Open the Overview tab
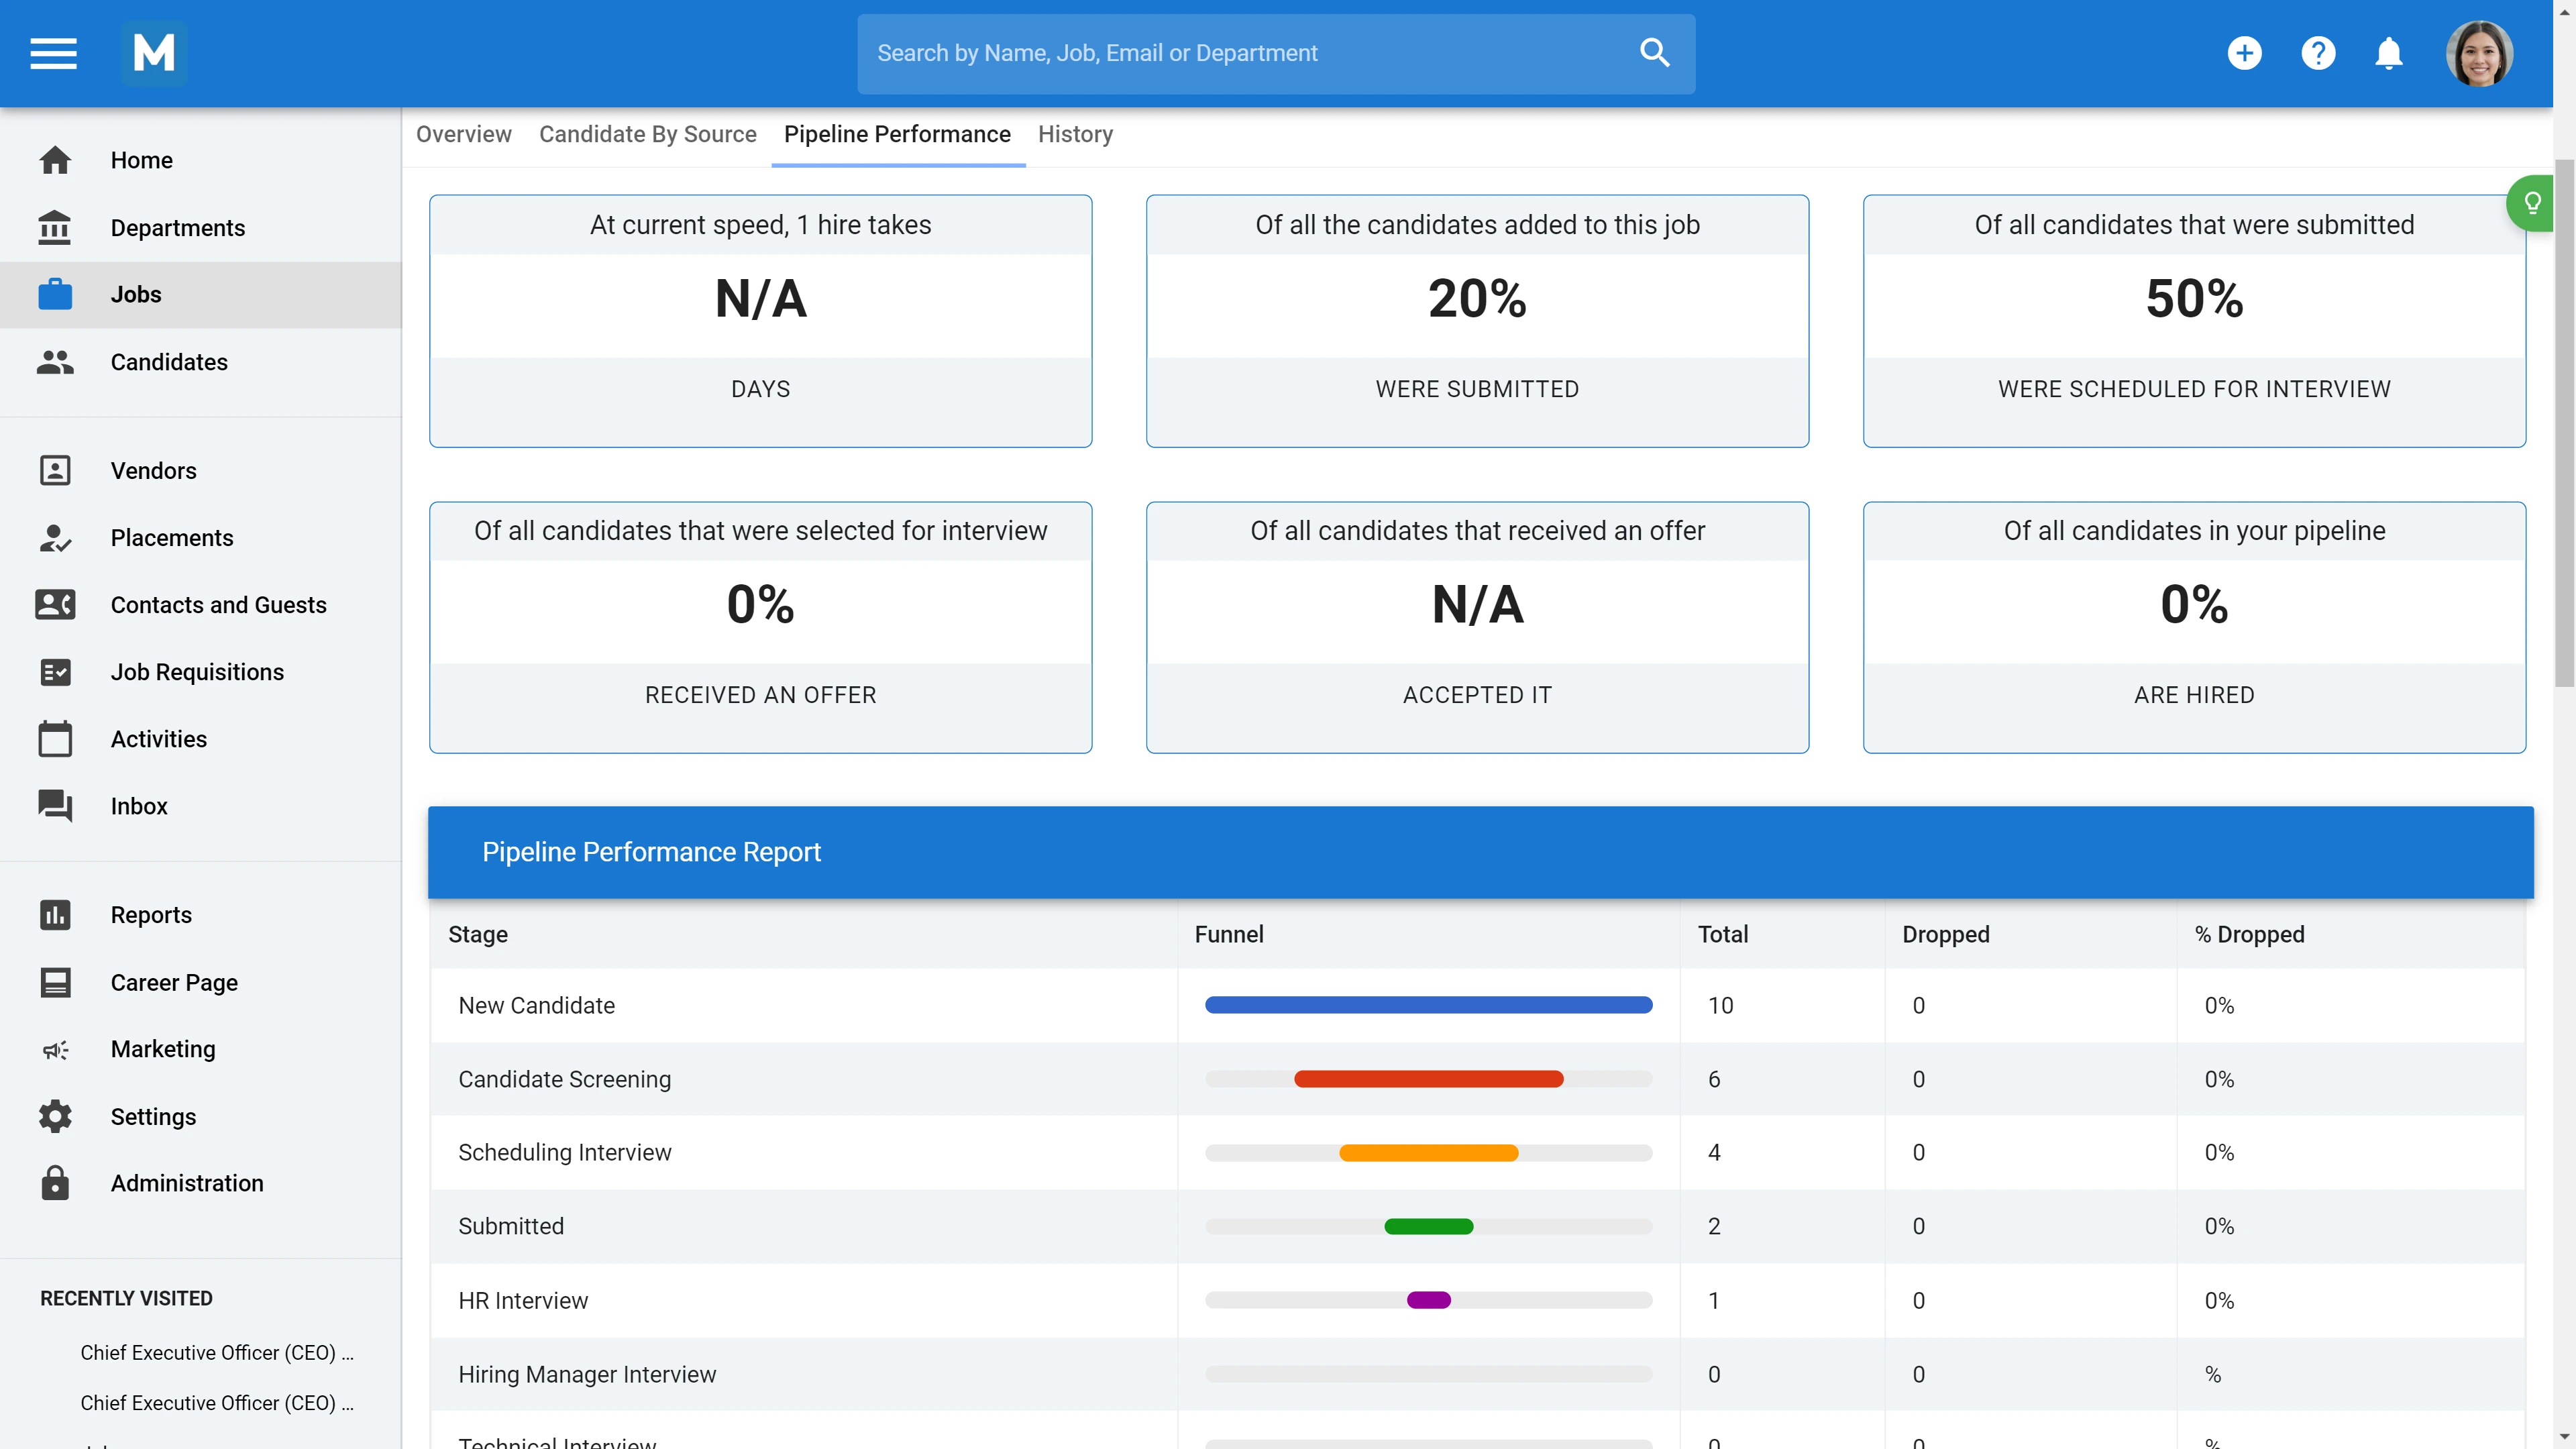Image resolution: width=2576 pixels, height=1449 pixels. pos(463,134)
